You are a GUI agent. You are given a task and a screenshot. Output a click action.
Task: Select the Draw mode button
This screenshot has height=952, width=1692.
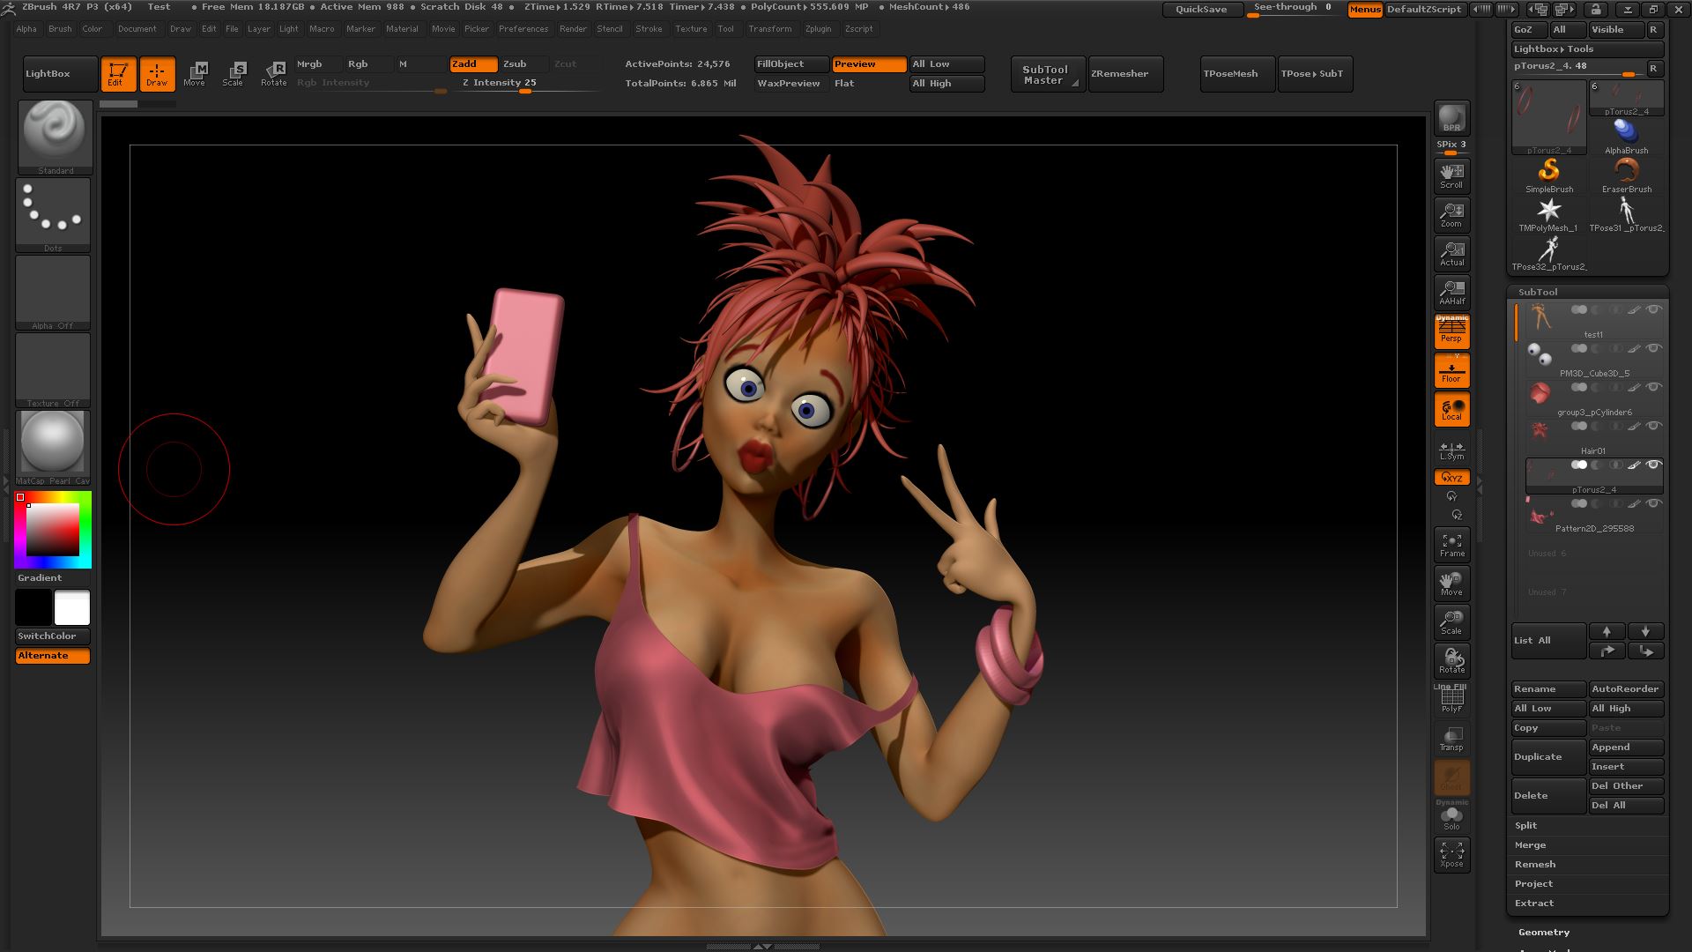tap(157, 74)
